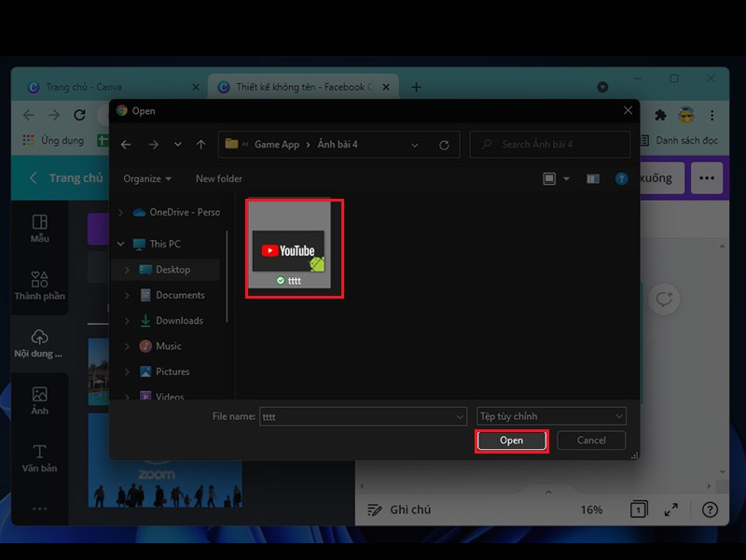Click the Open button
The width and height of the screenshot is (746, 560).
511,441
